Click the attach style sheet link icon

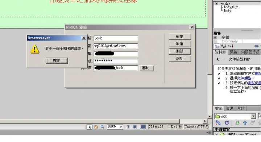[x=257, y=46]
